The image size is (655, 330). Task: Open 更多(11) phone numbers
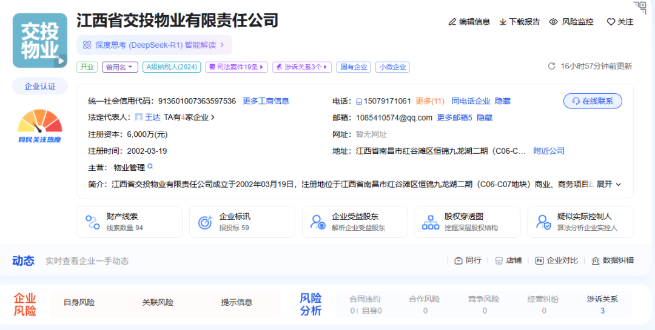tap(430, 101)
